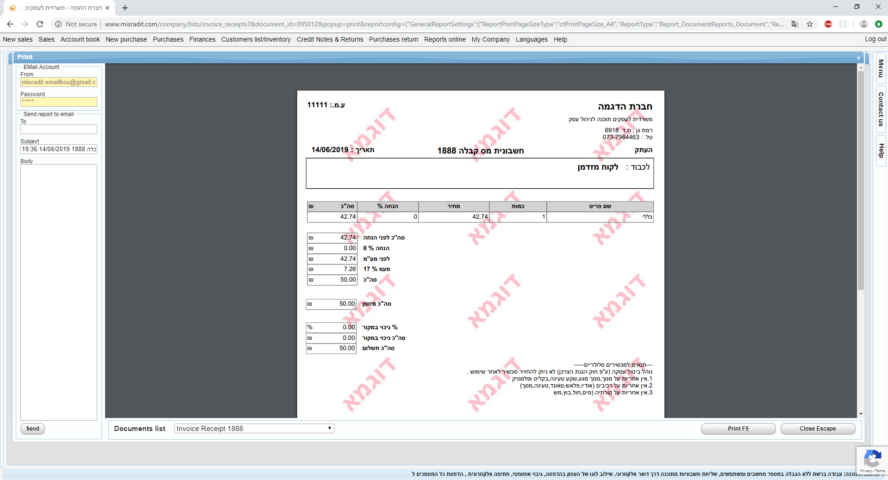Open the Not secure site info icon
This screenshot has height=480, width=888.
[58, 24]
